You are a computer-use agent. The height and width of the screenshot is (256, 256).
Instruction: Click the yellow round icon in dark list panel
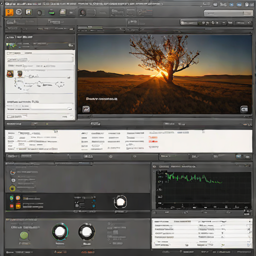[12, 188]
